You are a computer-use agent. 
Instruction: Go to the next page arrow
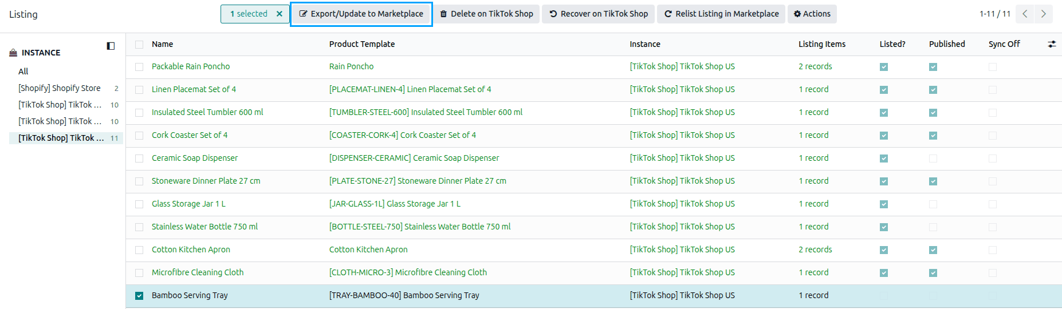tap(1044, 14)
